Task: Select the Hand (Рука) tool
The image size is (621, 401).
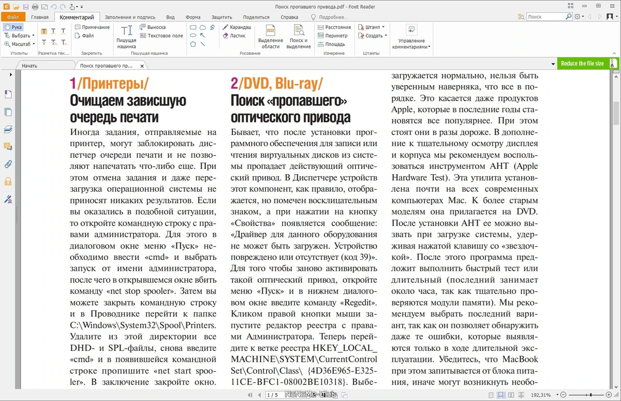Action: click(13, 27)
